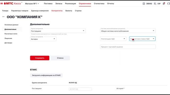
Task: Click Загрузить информацию из ЕГАИС button
Action: tap(46, 75)
